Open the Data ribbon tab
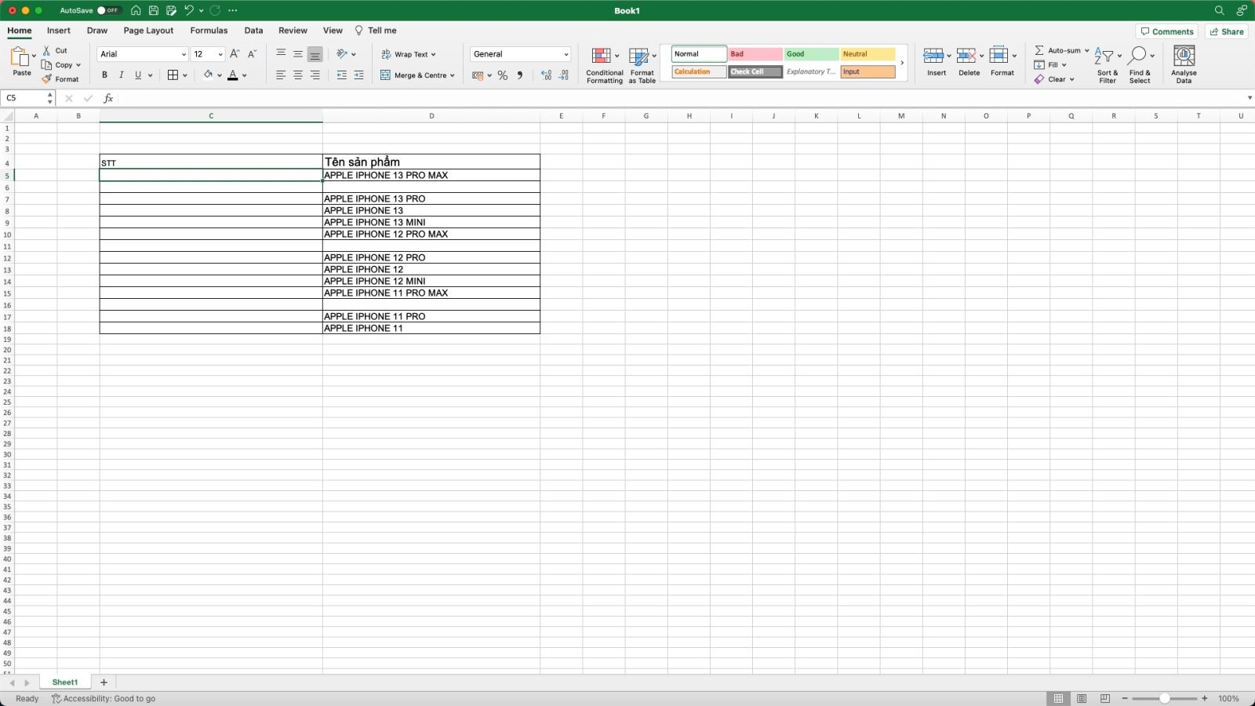Image resolution: width=1255 pixels, height=706 pixels. pyautogui.click(x=253, y=31)
